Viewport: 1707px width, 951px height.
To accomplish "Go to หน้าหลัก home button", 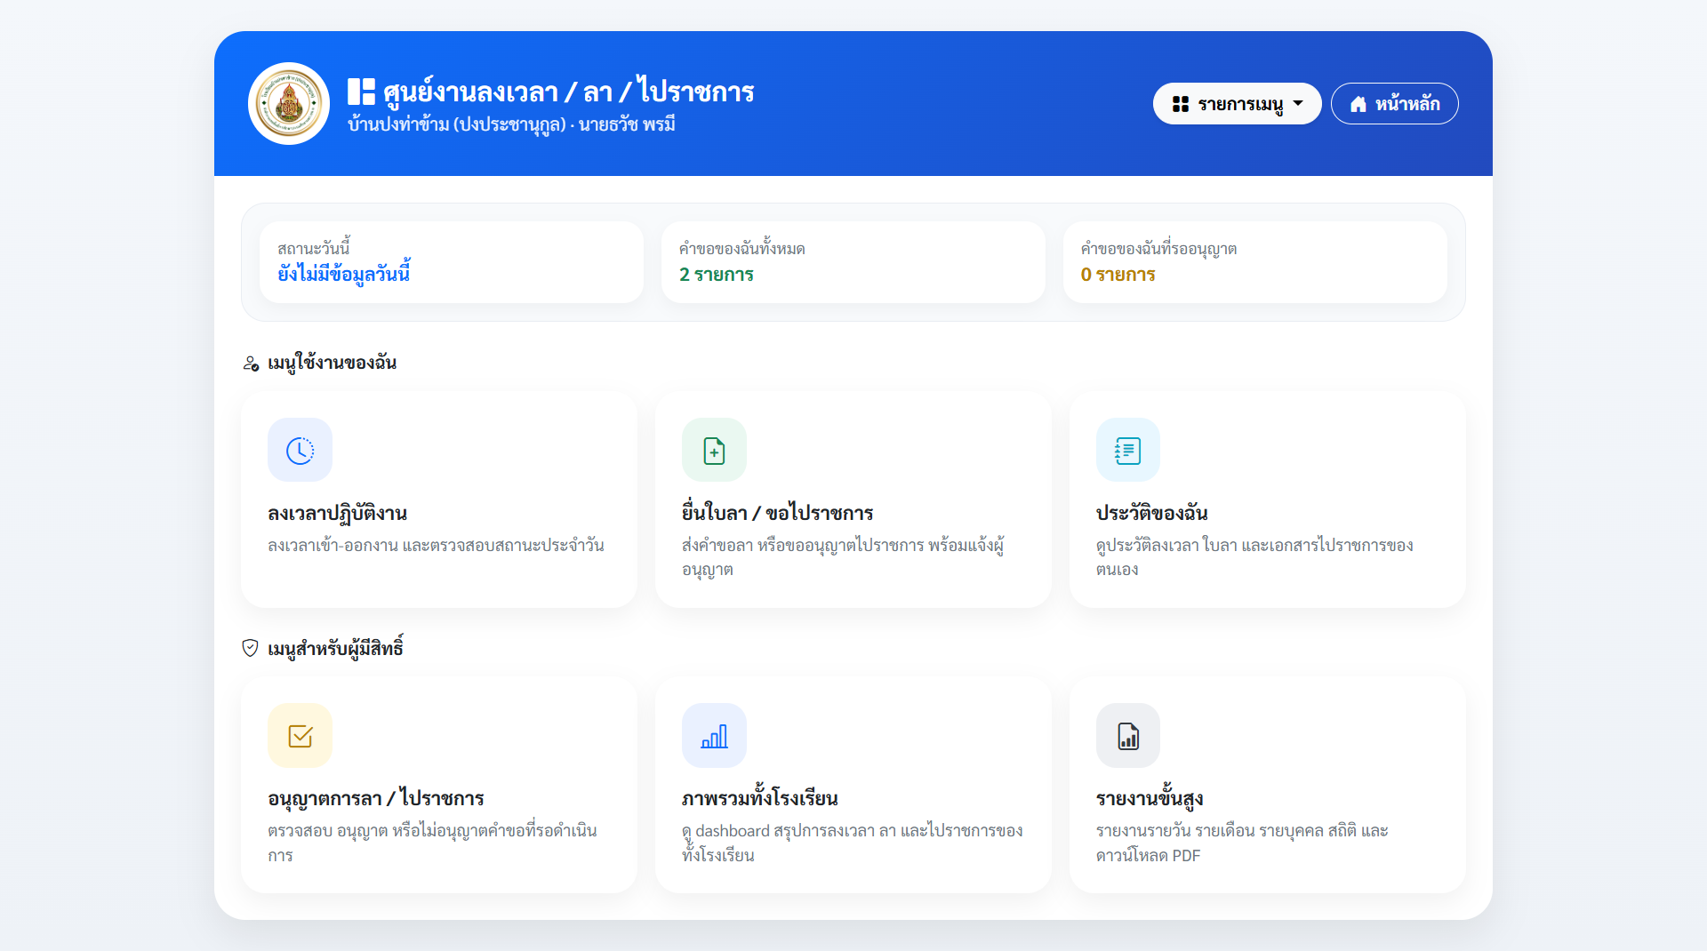I will coord(1394,104).
